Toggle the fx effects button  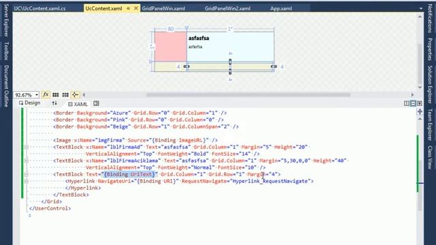(46, 95)
